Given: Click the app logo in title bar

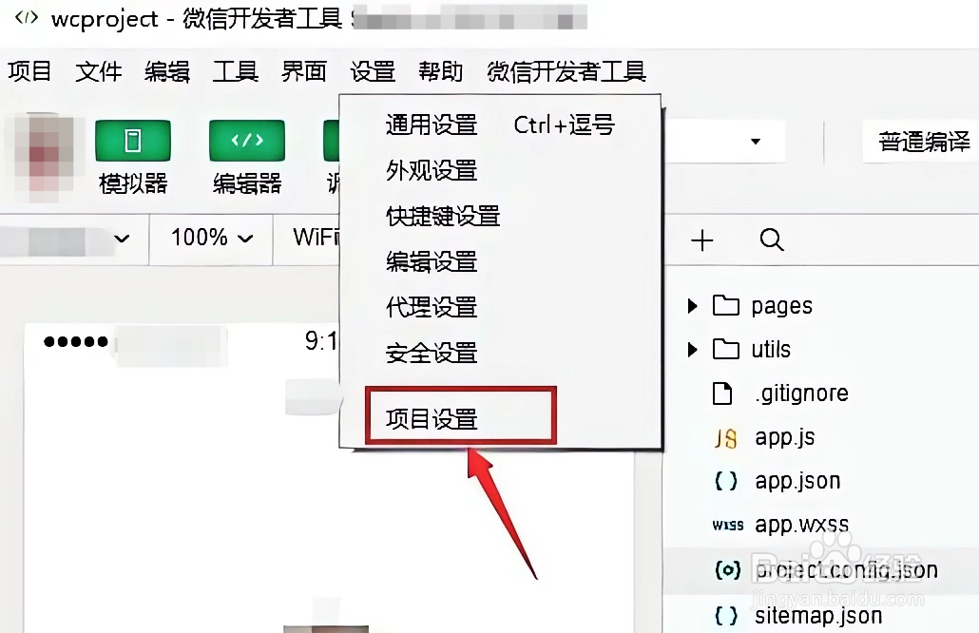Looking at the screenshot, I should (x=27, y=17).
